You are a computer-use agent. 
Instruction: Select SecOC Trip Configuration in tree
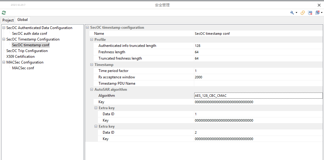(x=27, y=51)
